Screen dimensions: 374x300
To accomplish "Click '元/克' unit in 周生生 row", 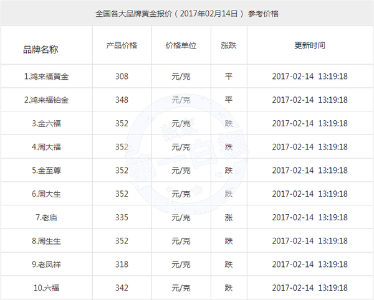I will tap(181, 241).
